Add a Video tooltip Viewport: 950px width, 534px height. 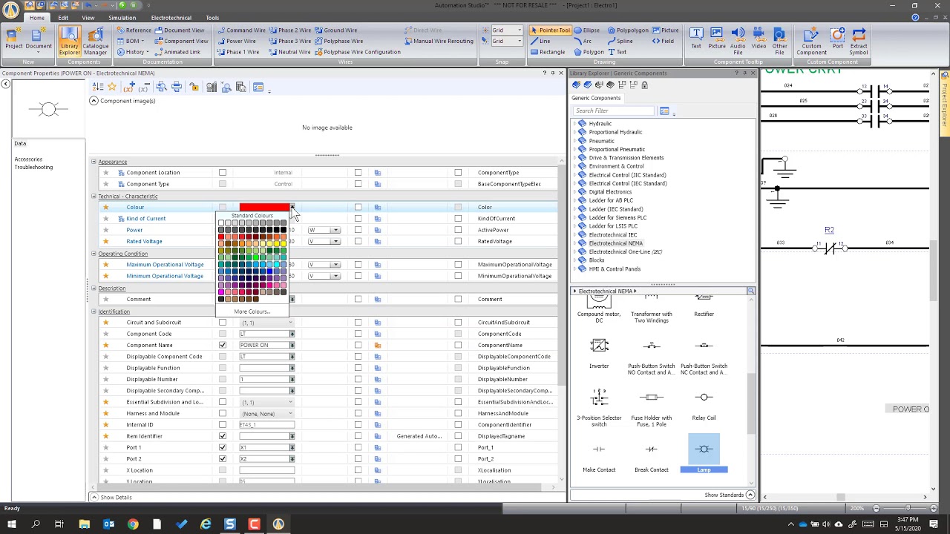point(759,39)
